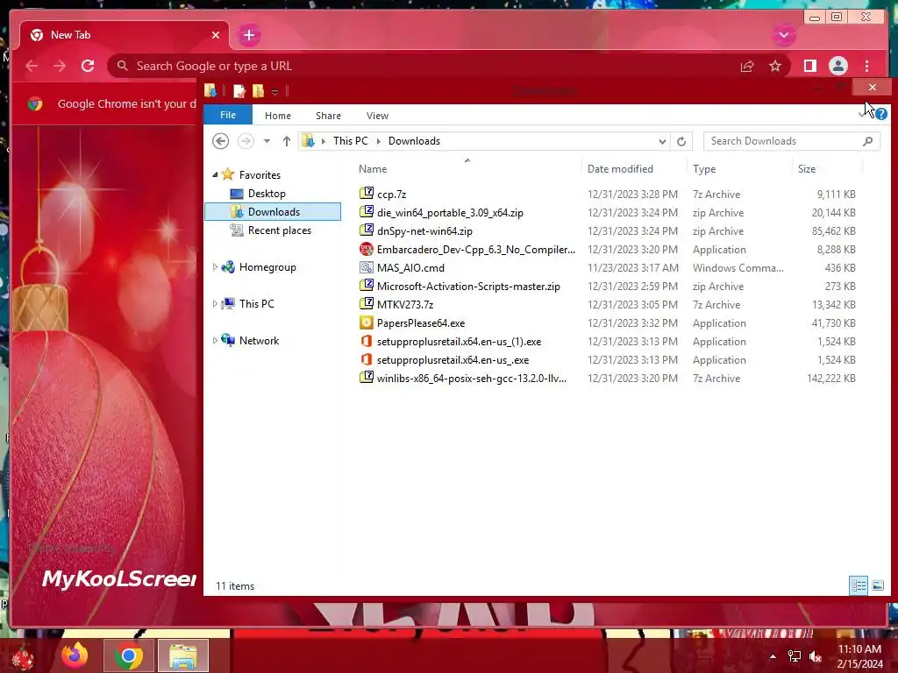Screen dimensions: 898x673
Task: Click File Explorer in the taskbar
Action: coord(182,655)
